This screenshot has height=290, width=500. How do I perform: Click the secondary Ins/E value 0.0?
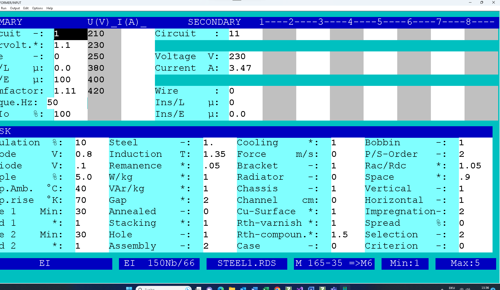click(x=246, y=114)
